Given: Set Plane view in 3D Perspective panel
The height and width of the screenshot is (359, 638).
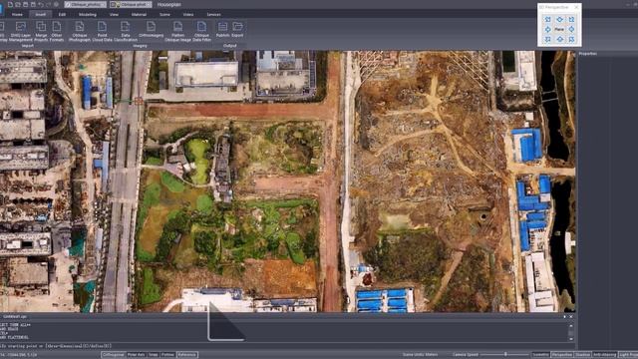Looking at the screenshot, I should (559, 29).
